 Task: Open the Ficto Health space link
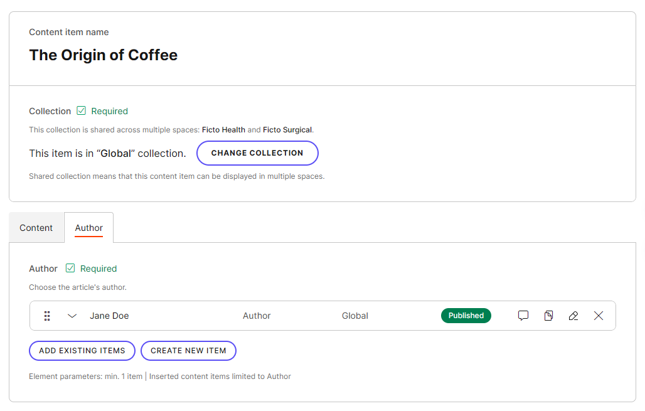pyautogui.click(x=223, y=130)
